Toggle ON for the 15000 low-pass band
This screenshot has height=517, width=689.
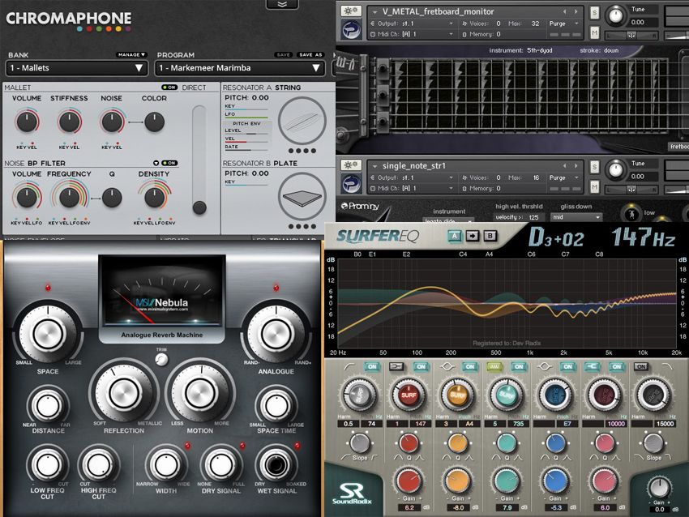pyautogui.click(x=641, y=366)
